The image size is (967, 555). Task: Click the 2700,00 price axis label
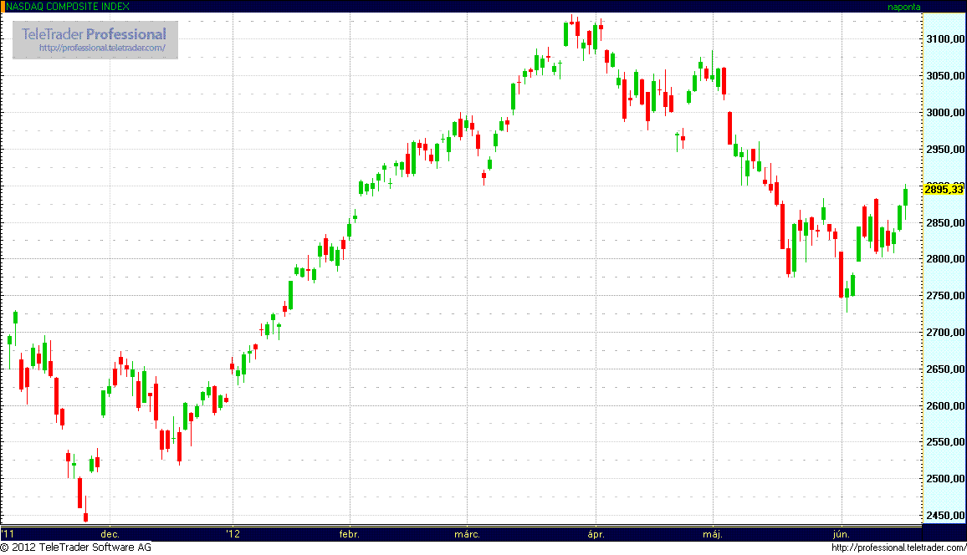pos(945,332)
